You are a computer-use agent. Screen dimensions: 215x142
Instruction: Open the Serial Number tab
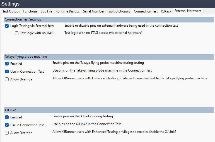tap(93, 11)
